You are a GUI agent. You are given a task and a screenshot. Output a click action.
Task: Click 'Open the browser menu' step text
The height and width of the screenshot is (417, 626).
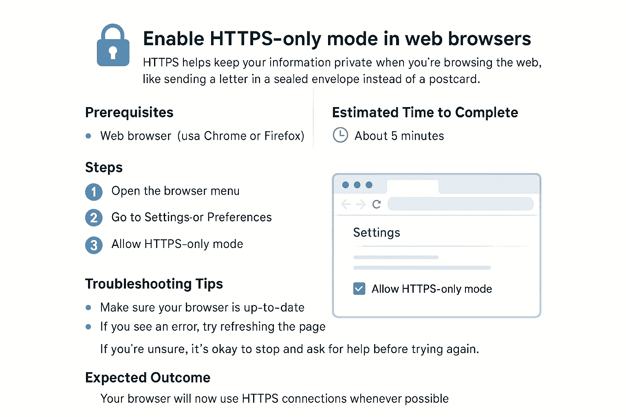(175, 191)
